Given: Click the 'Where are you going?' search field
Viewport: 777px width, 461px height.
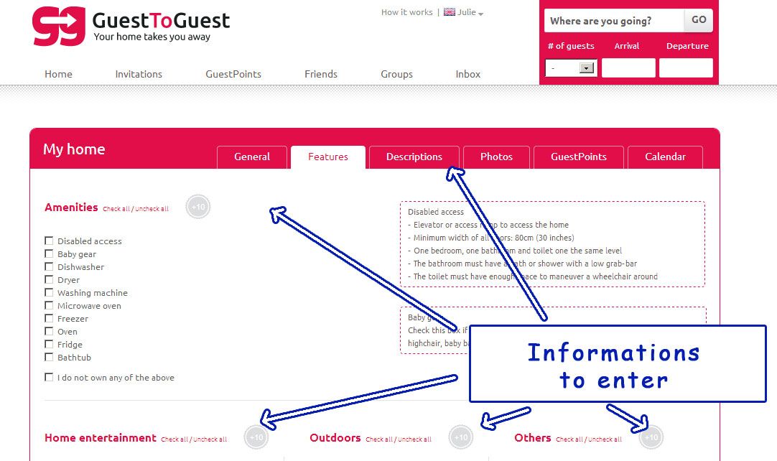Looking at the screenshot, I should [x=613, y=21].
